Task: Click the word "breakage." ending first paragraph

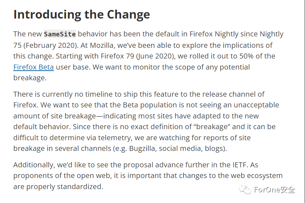Action: (30, 78)
